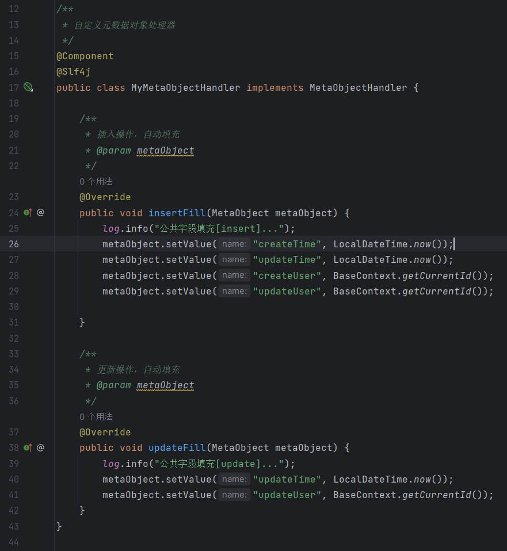Click the implements-method icon beside insertFill
Screen dimensions: 507x551
coord(28,213)
